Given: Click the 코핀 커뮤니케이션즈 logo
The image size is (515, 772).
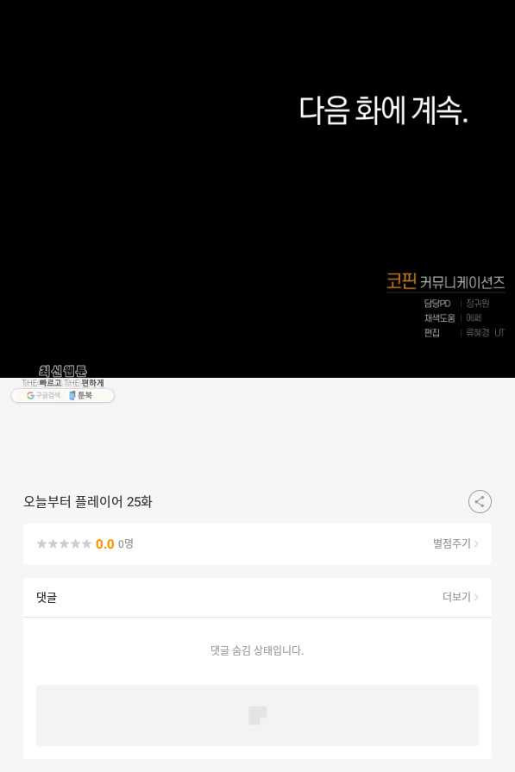Looking at the screenshot, I should (446, 281).
